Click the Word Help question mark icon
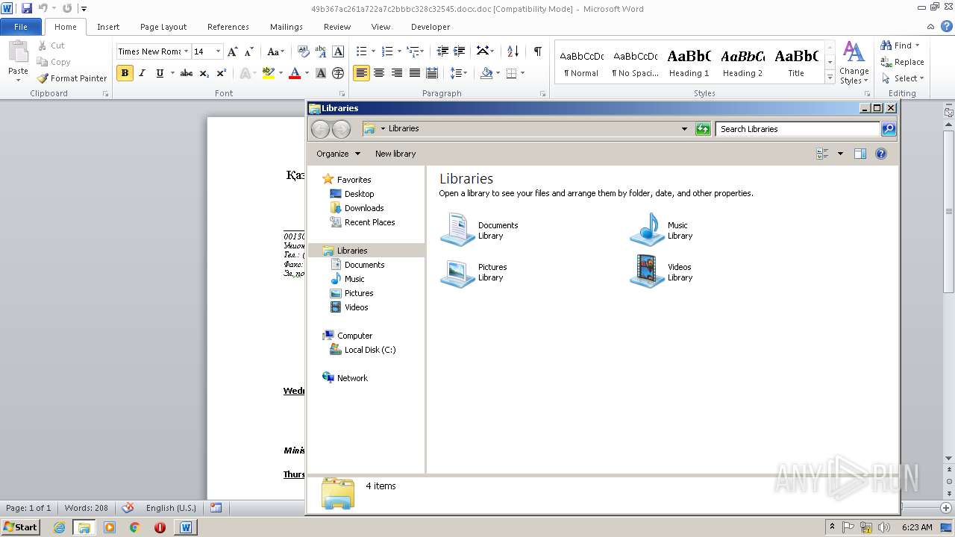This screenshot has width=955, height=537. pyautogui.click(x=947, y=26)
